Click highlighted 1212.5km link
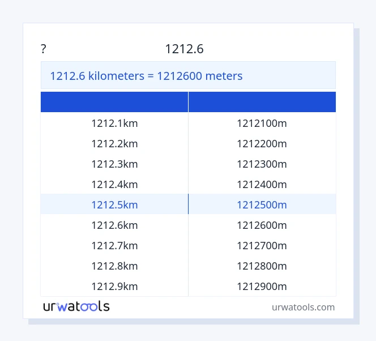This screenshot has width=376, height=341. [114, 204]
